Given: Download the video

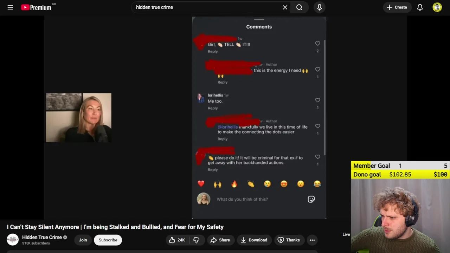Looking at the screenshot, I should [254, 240].
